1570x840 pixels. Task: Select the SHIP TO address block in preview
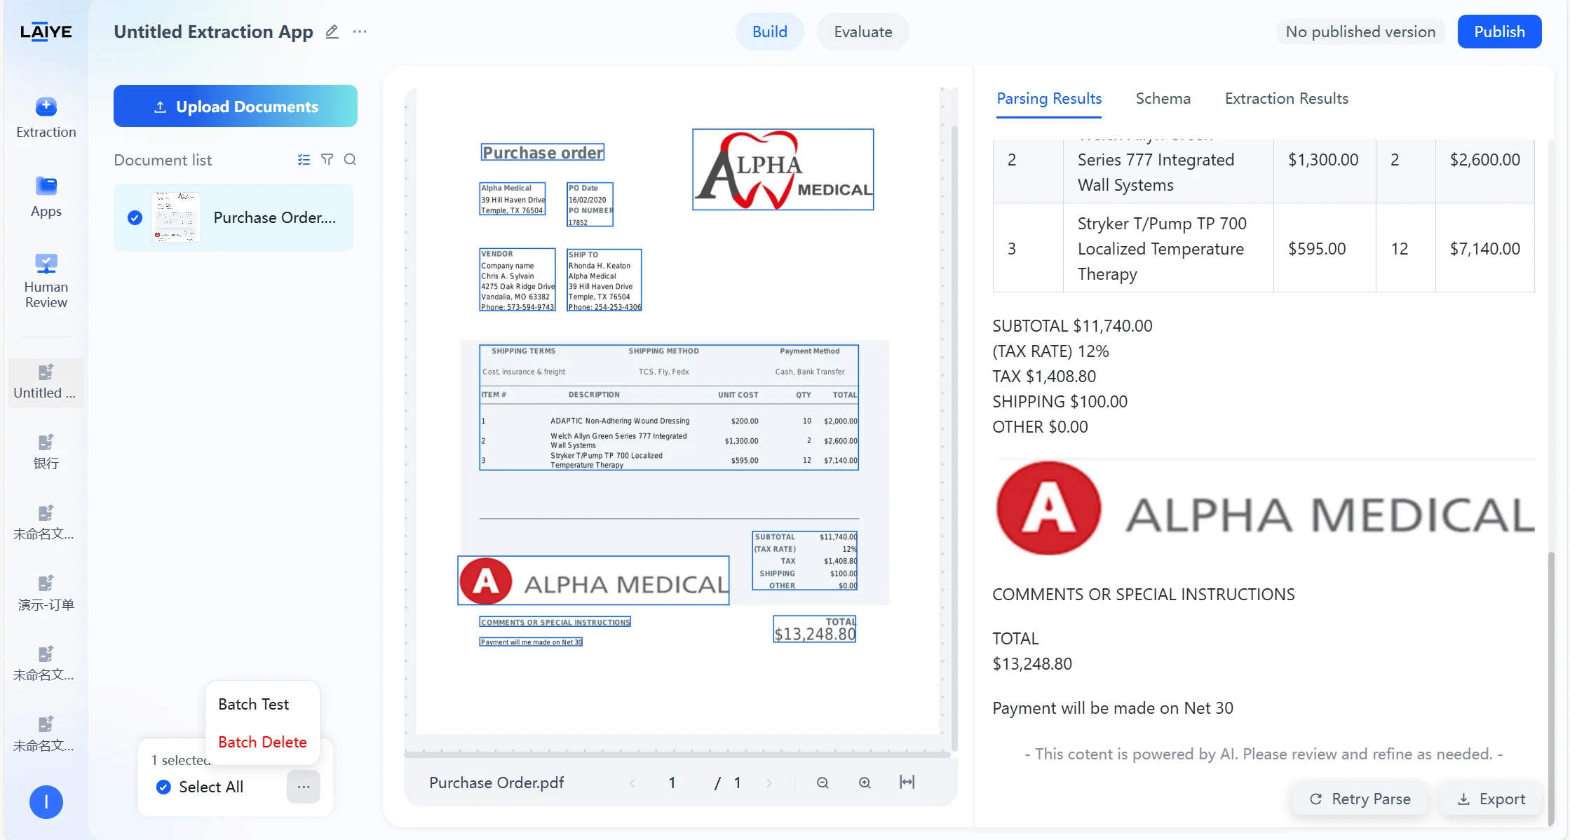pyautogui.click(x=604, y=280)
